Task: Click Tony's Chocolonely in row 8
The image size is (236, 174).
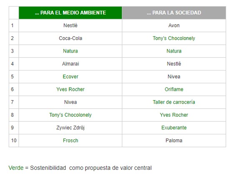Action: click(x=70, y=115)
